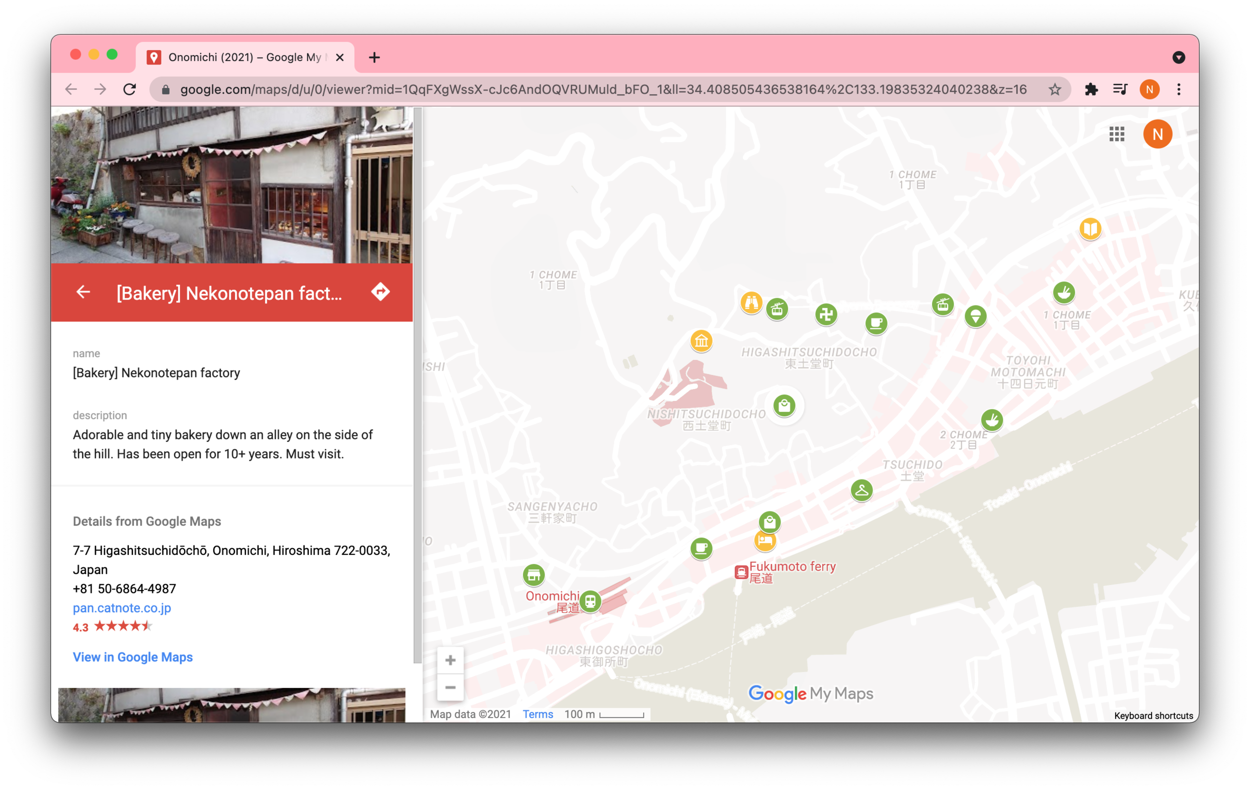Select the Onomichi (2021) browser tab
Viewport: 1250px width, 790px height.
point(245,57)
